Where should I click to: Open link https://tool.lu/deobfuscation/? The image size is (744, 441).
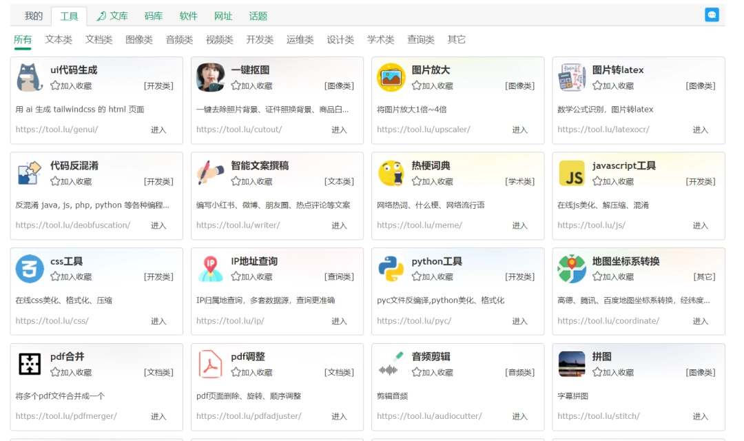[x=73, y=225]
